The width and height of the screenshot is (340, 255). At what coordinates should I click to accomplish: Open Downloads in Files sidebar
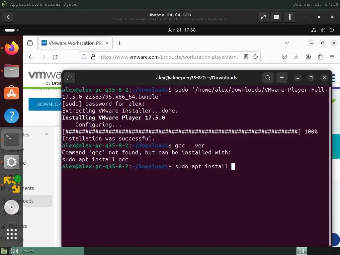[27, 201]
